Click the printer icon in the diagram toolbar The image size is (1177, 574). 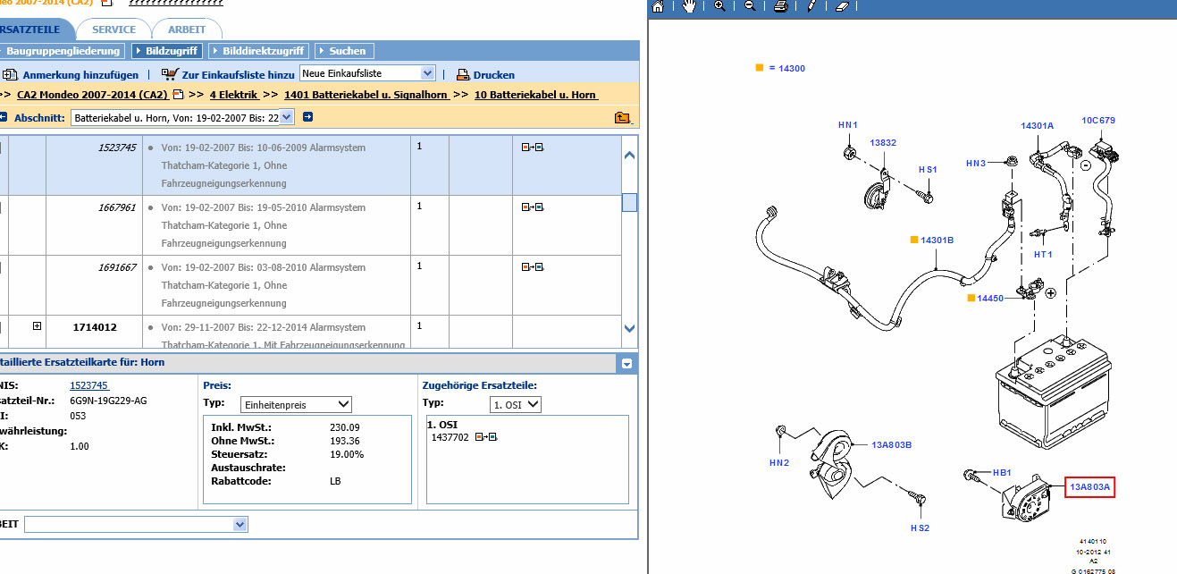pyautogui.click(x=780, y=6)
